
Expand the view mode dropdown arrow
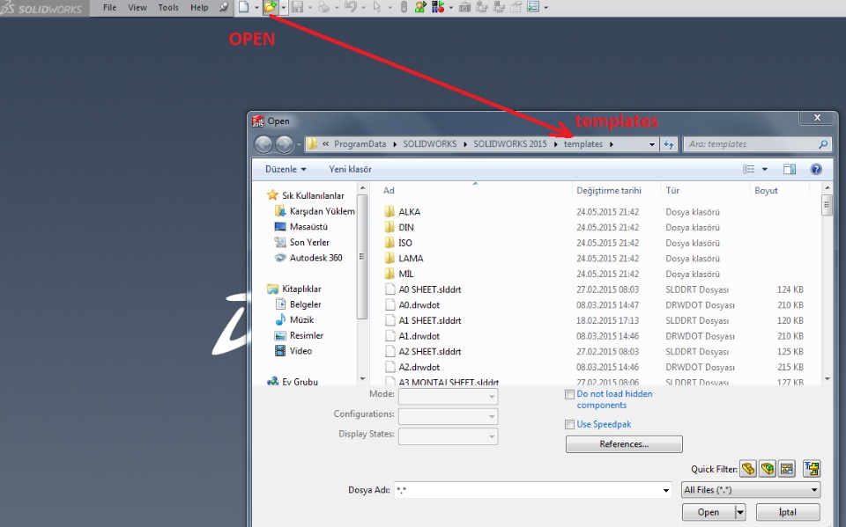[x=765, y=169]
